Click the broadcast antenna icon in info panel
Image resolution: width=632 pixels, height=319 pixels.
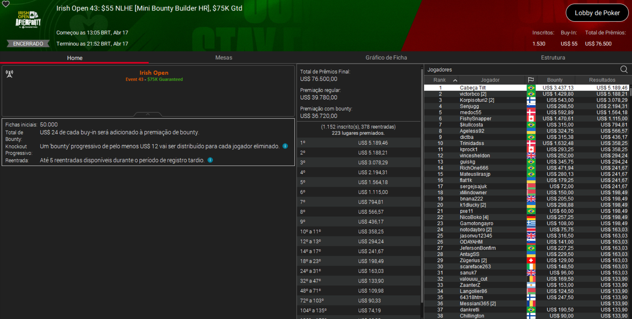(10, 73)
